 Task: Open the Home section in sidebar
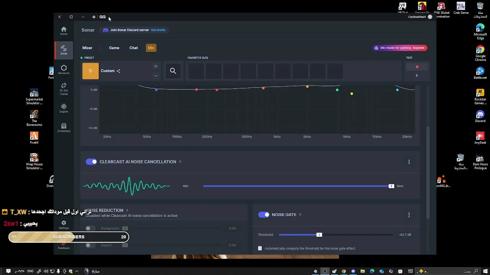click(x=64, y=31)
